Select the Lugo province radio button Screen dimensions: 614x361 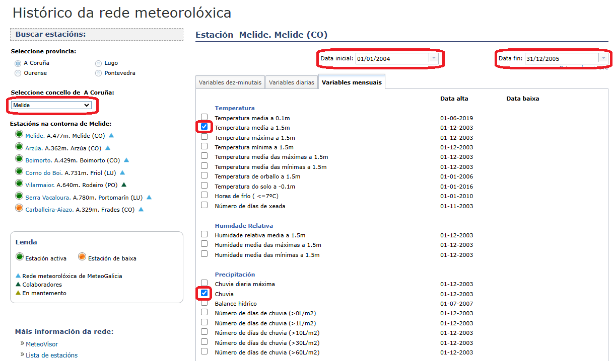pos(98,63)
